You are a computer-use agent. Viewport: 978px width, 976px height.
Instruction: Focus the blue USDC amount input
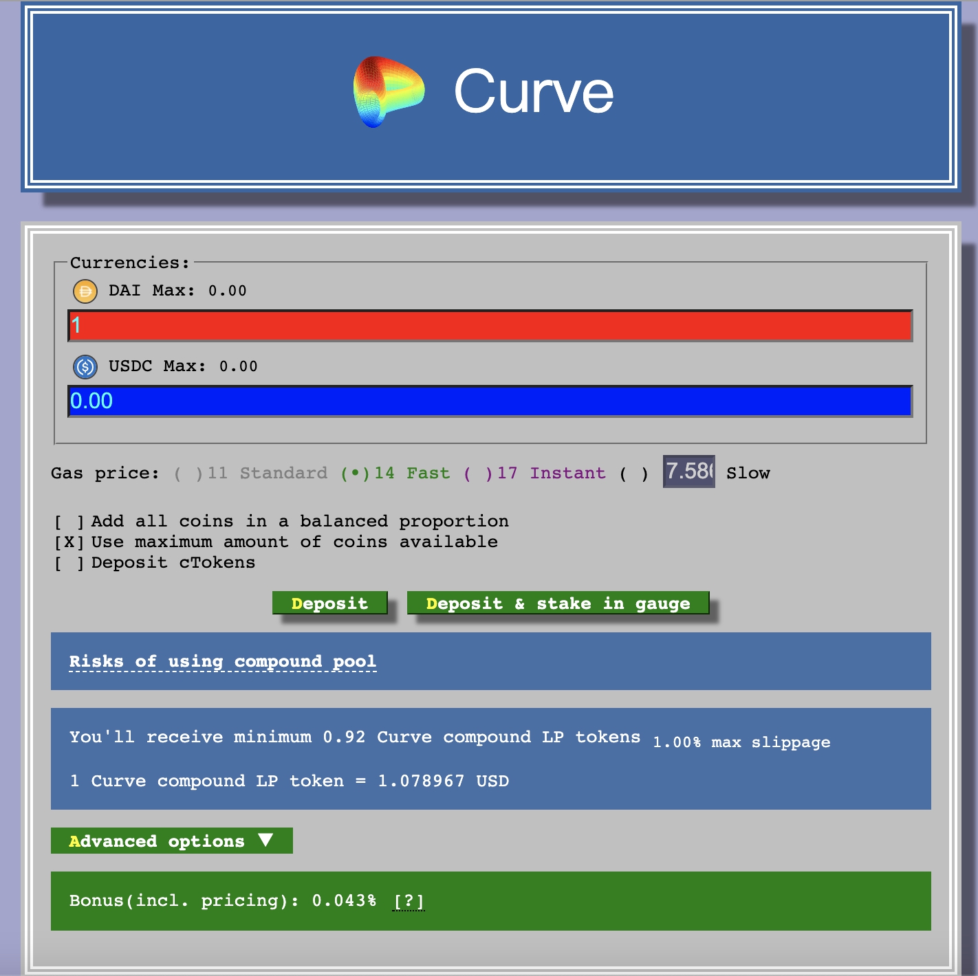tap(490, 401)
